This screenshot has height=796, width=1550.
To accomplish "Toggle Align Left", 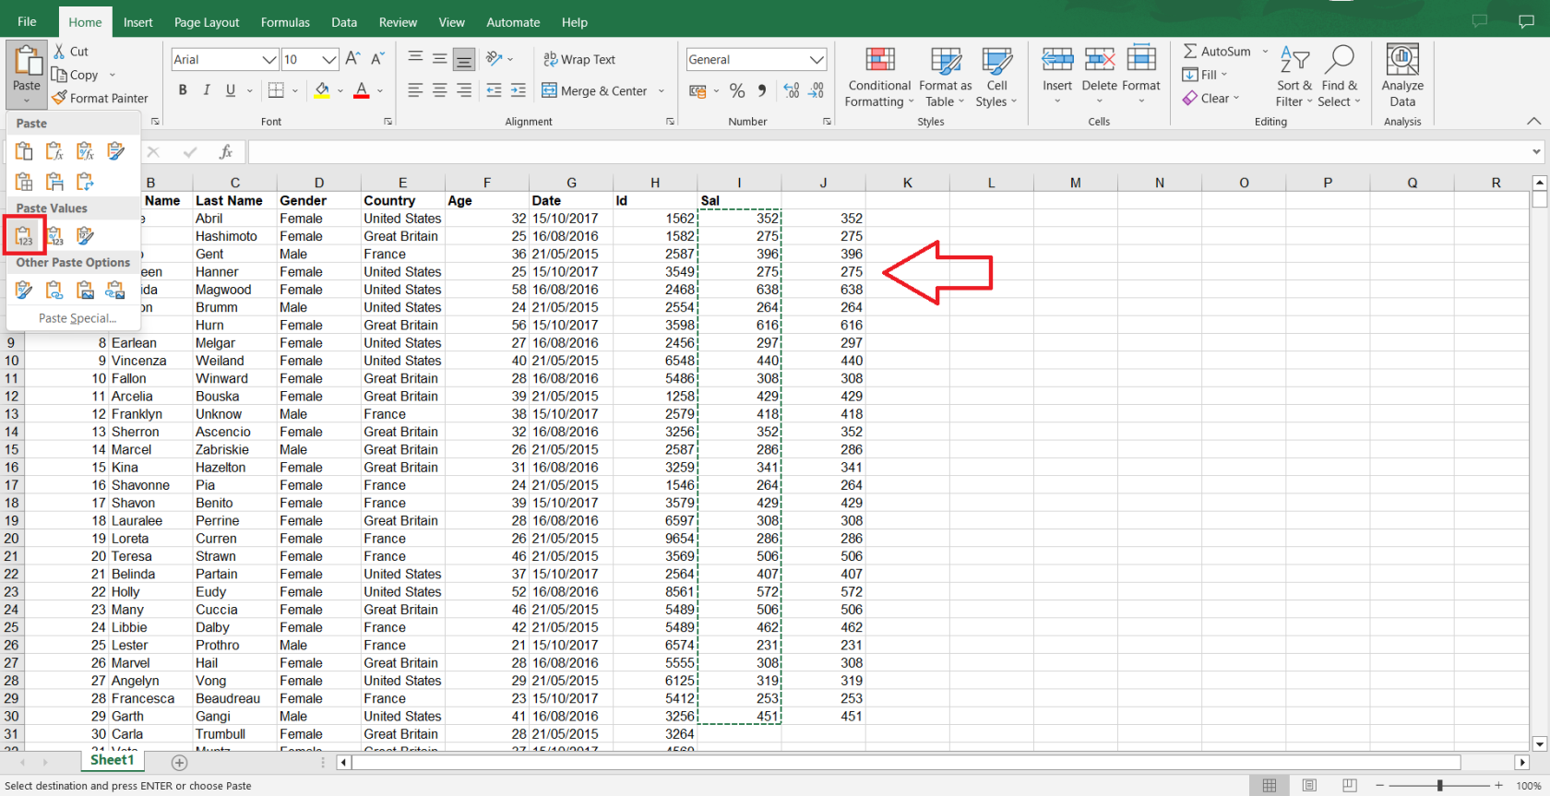I will (x=416, y=90).
